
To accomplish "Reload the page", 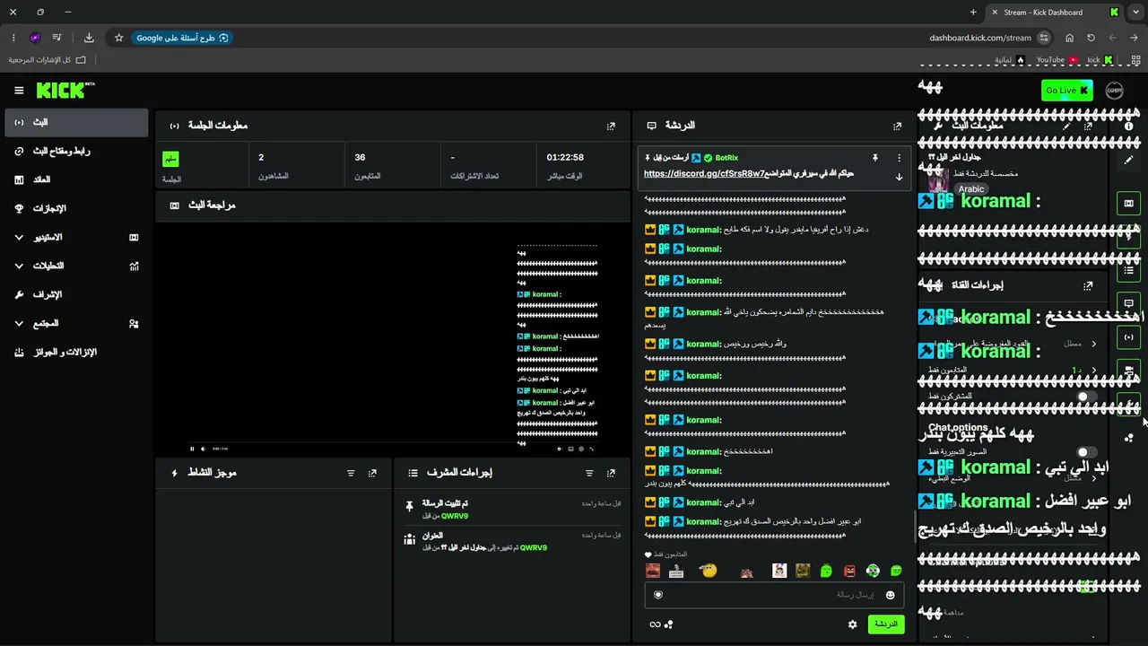I will [1091, 38].
